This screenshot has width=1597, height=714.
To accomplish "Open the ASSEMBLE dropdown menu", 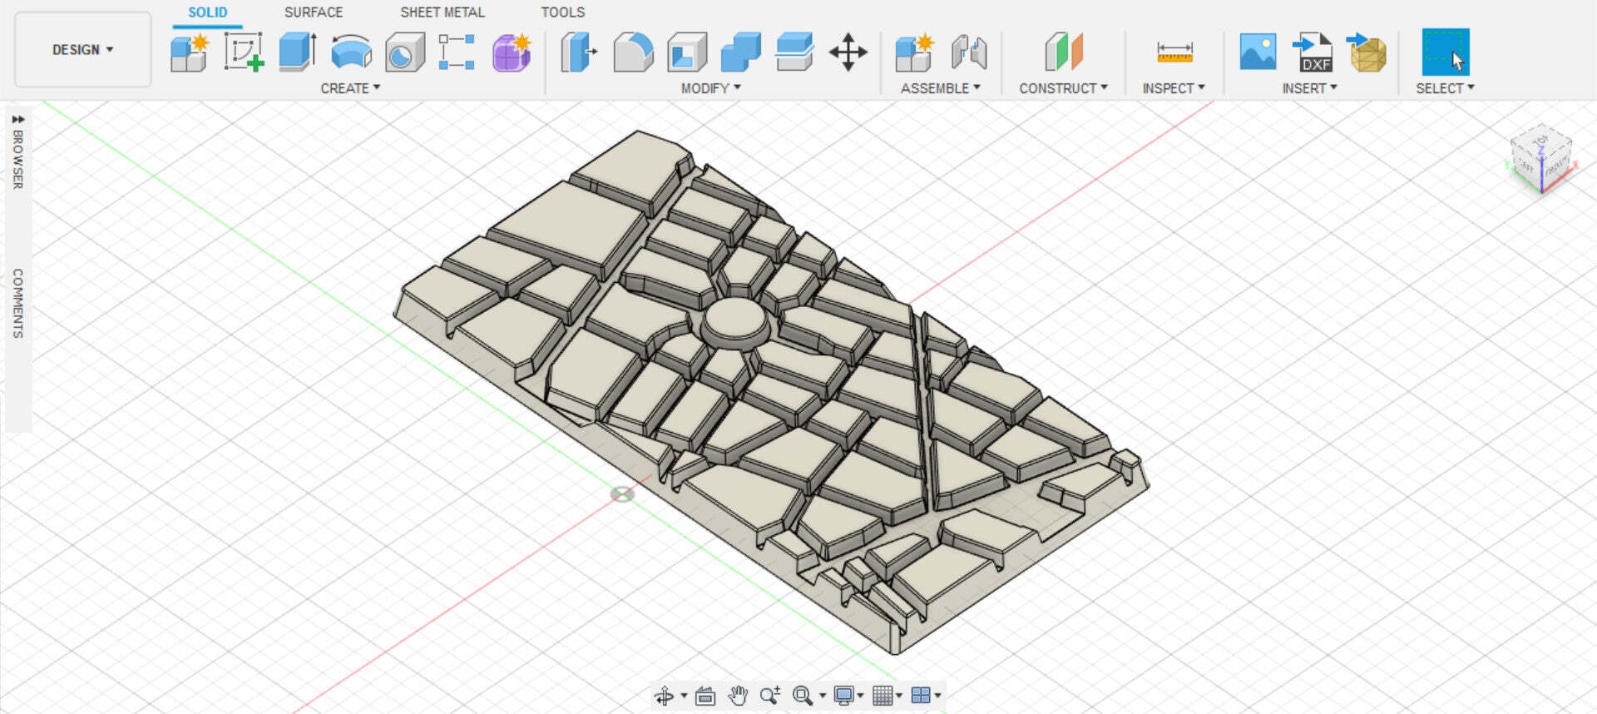I will (x=941, y=88).
